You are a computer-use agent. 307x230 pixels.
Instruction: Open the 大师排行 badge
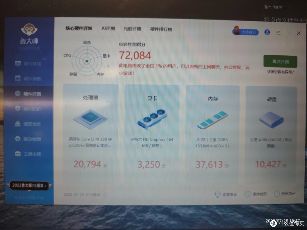pos(246,32)
